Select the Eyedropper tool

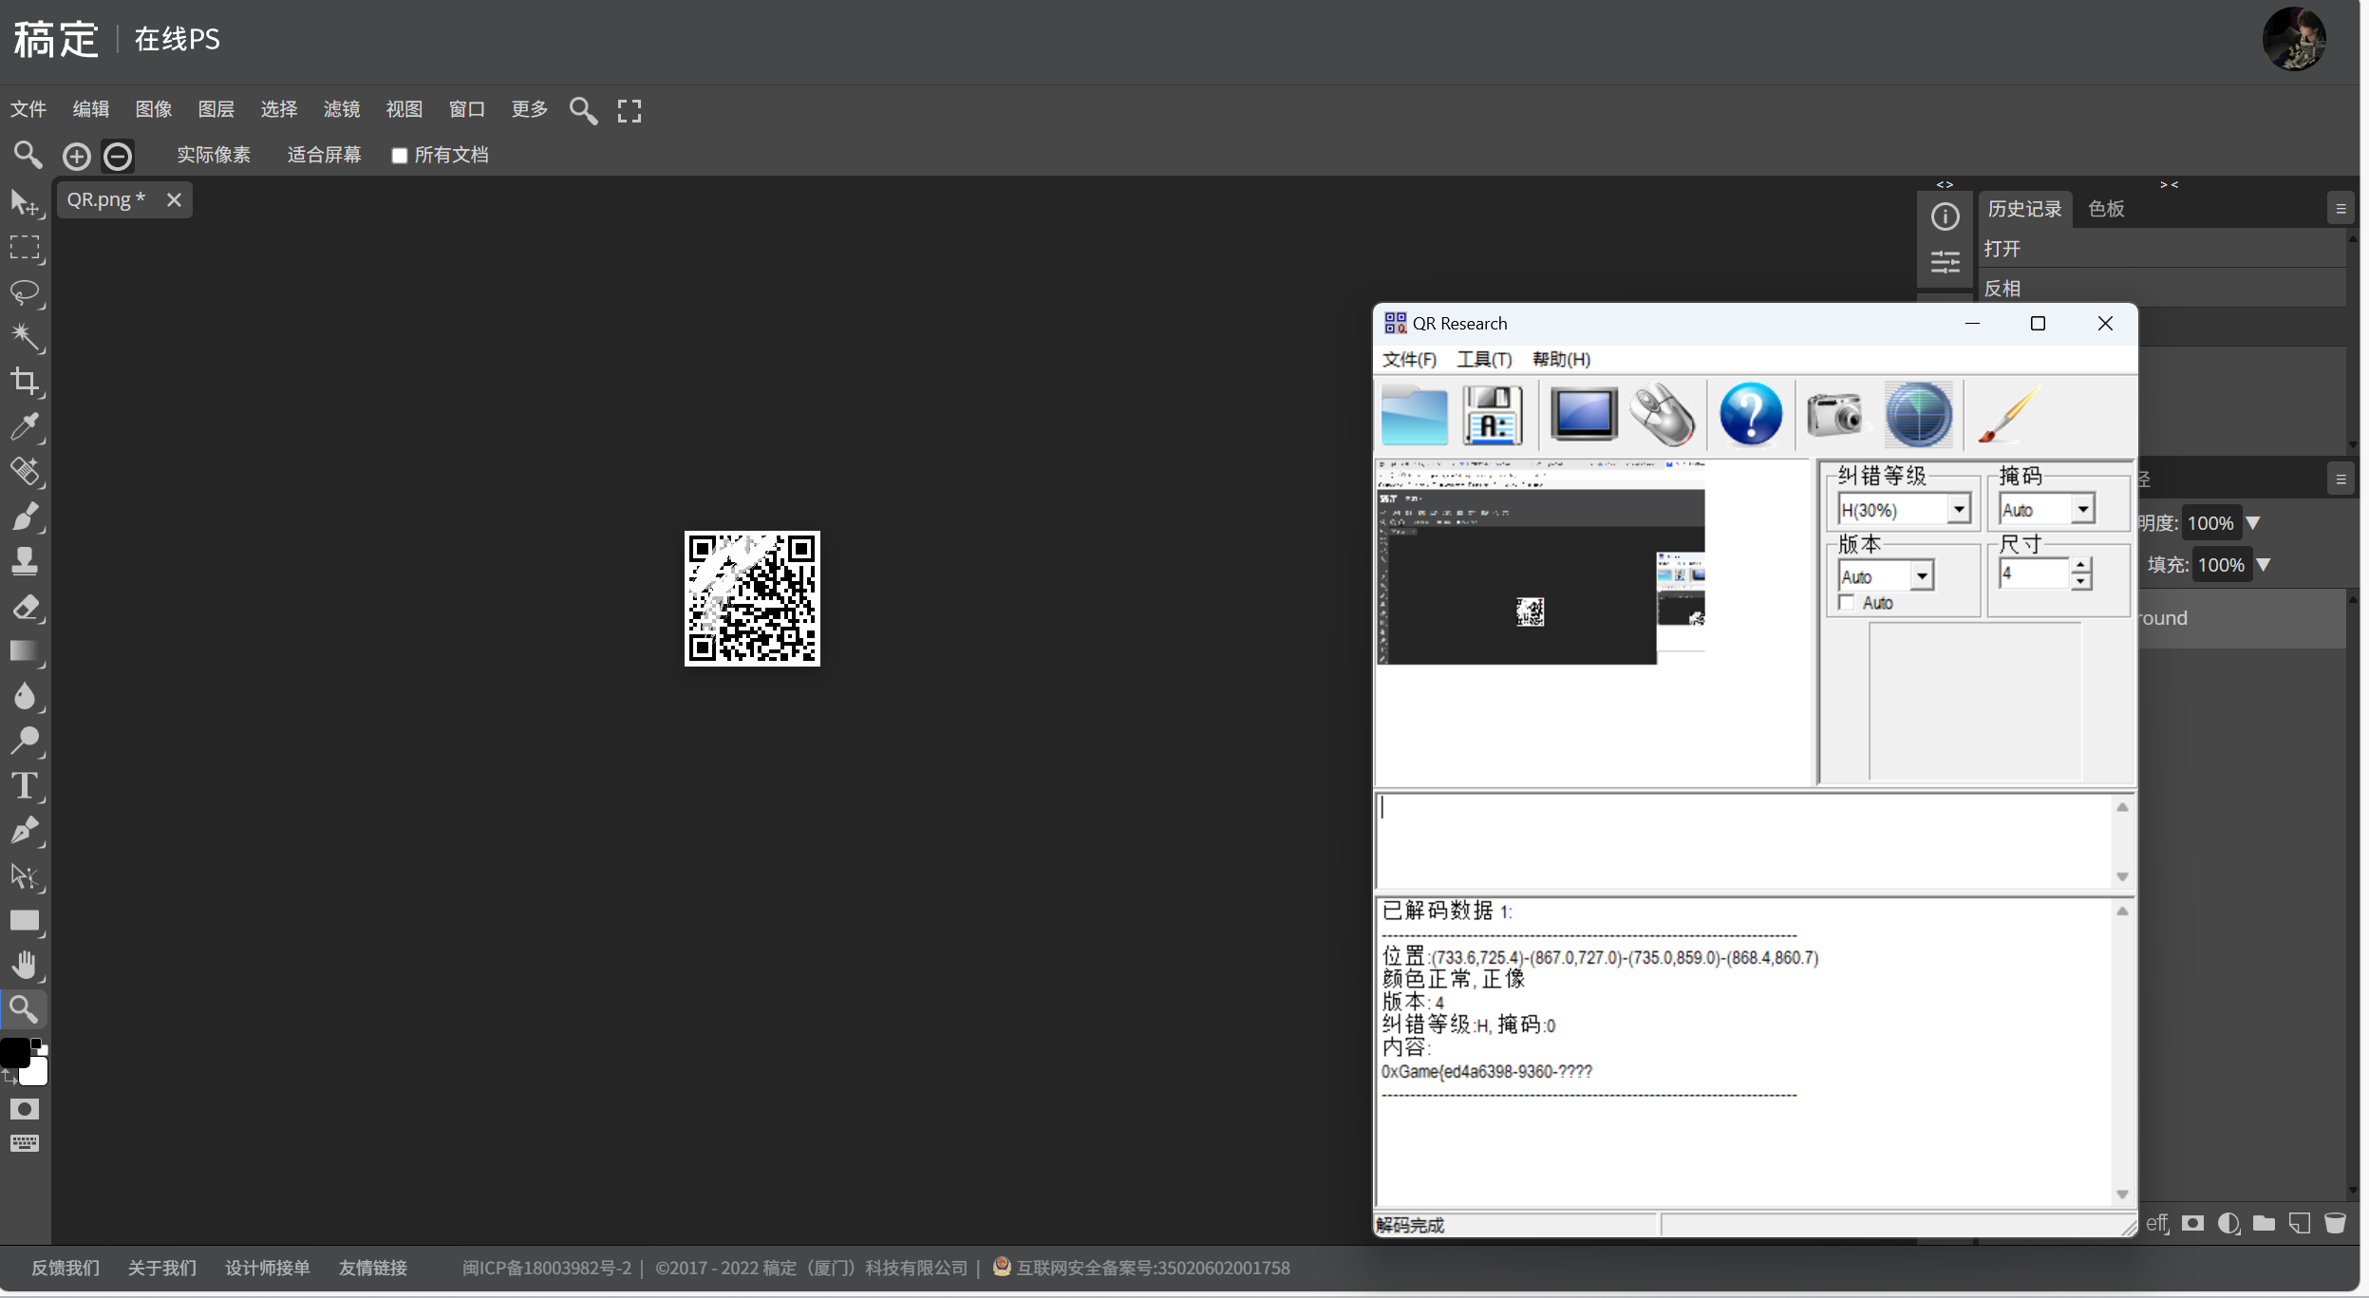[x=25, y=426]
